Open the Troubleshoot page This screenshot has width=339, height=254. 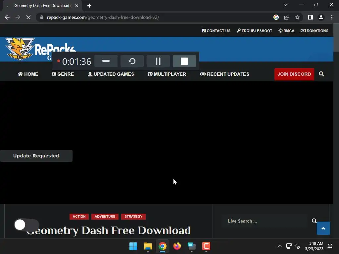point(255,31)
